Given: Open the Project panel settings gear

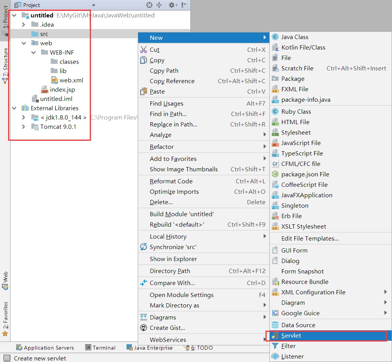Looking at the screenshot, I should (x=171, y=5).
